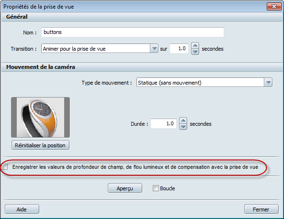The width and height of the screenshot is (284, 219).
Task: Decrease transition seconds with down arrow
Action: pyautogui.click(x=195, y=52)
